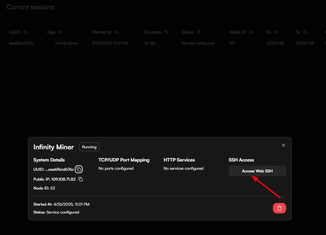This screenshot has width=326, height=235.
Task: Click the Service configured cell in the table
Action: tap(198, 43)
